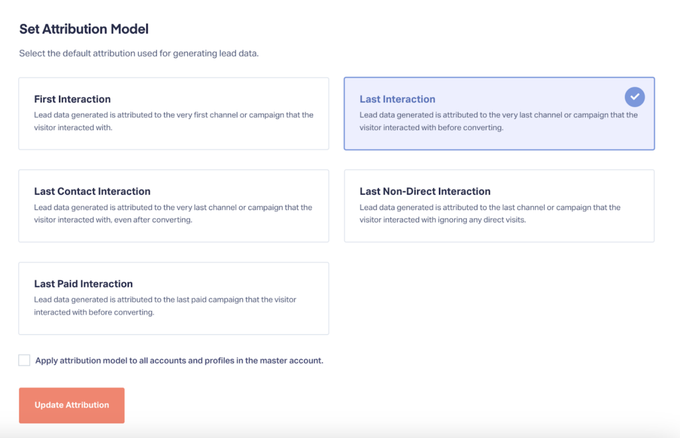The height and width of the screenshot is (438, 680).
Task: Click the Set Attribution Model page heading
Action: coord(84,29)
